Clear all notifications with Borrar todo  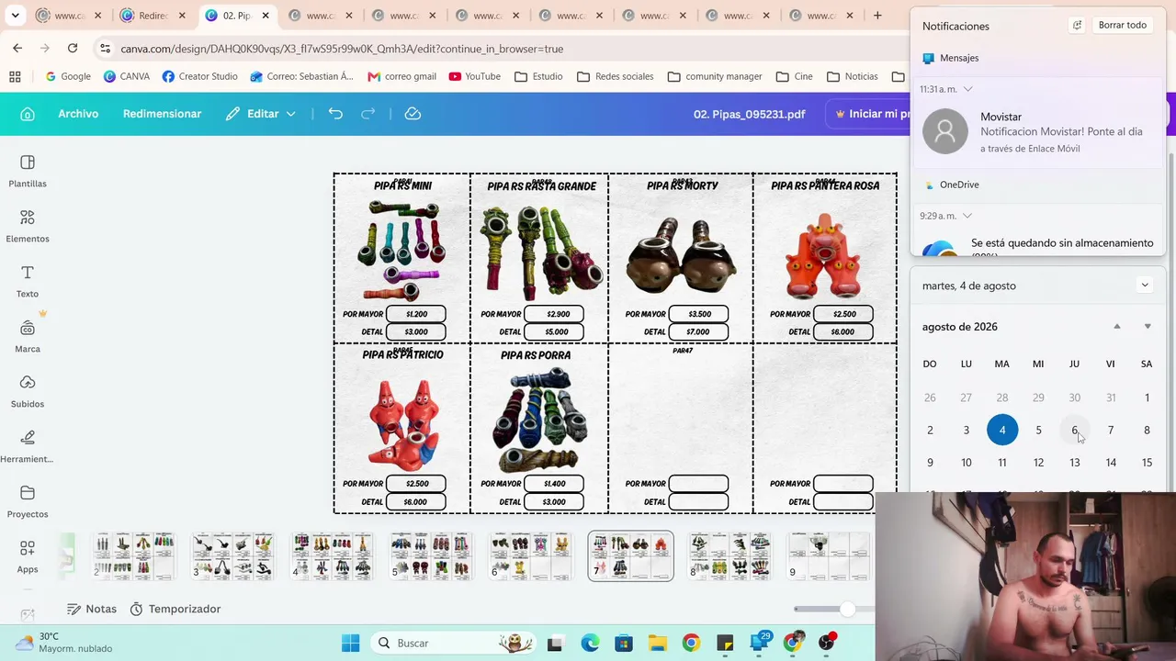tap(1123, 26)
